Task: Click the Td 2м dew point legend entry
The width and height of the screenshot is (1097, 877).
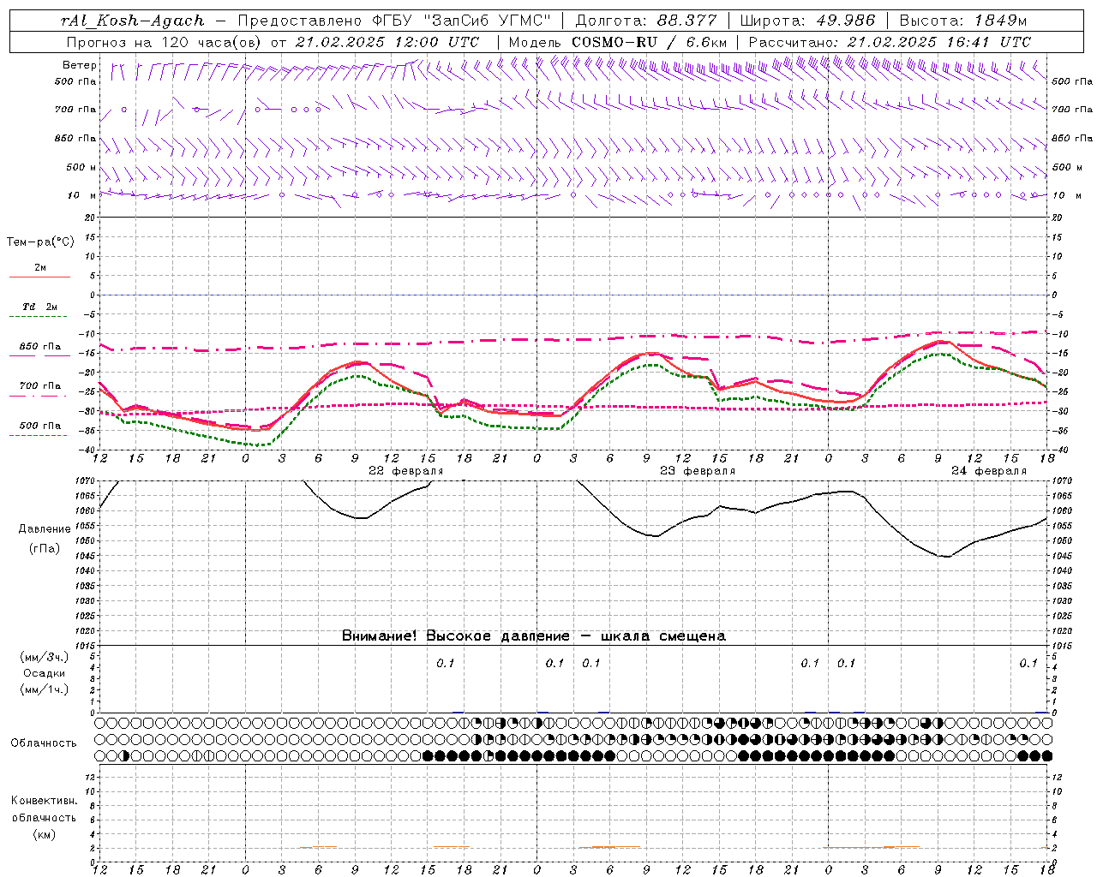Action: [x=40, y=307]
